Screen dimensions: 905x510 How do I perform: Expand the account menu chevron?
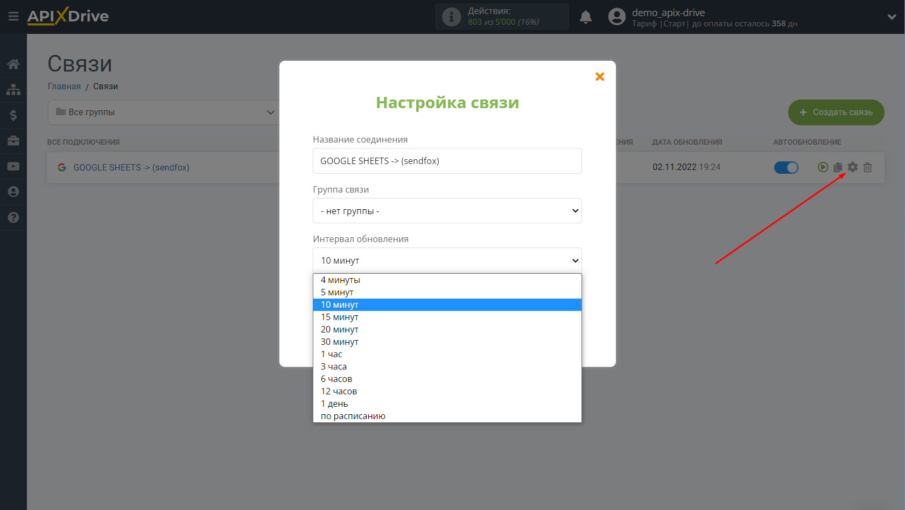coord(892,17)
